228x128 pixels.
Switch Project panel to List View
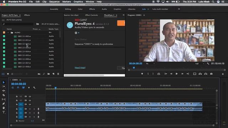[3, 74]
